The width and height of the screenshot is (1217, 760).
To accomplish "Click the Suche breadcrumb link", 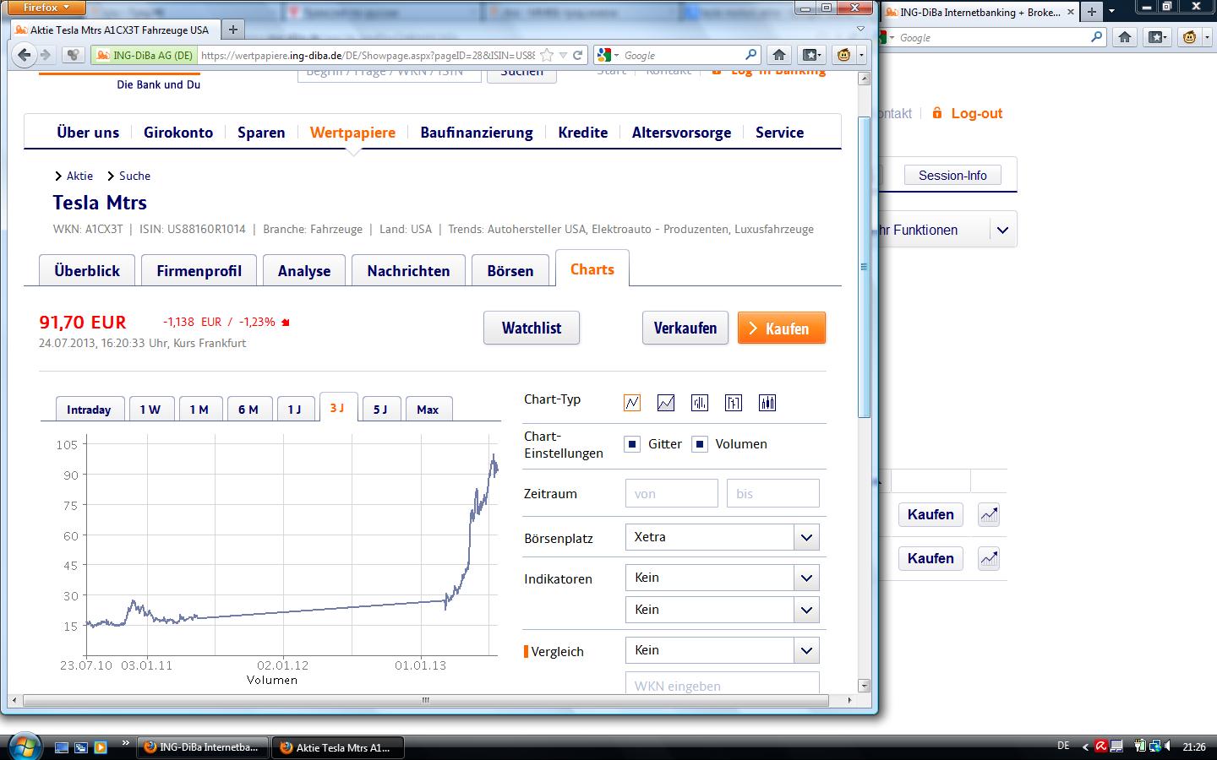I will pyautogui.click(x=134, y=176).
